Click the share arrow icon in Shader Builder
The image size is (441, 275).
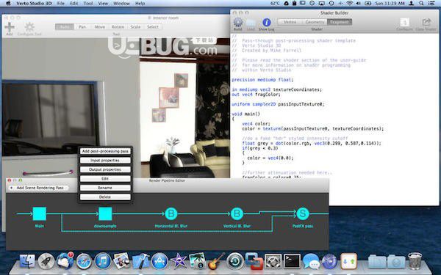point(426,23)
